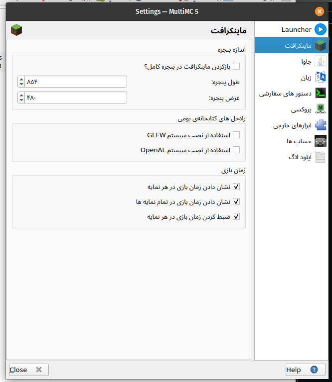Increase window height ۴۸۰ stepper up arrow

[21, 95]
